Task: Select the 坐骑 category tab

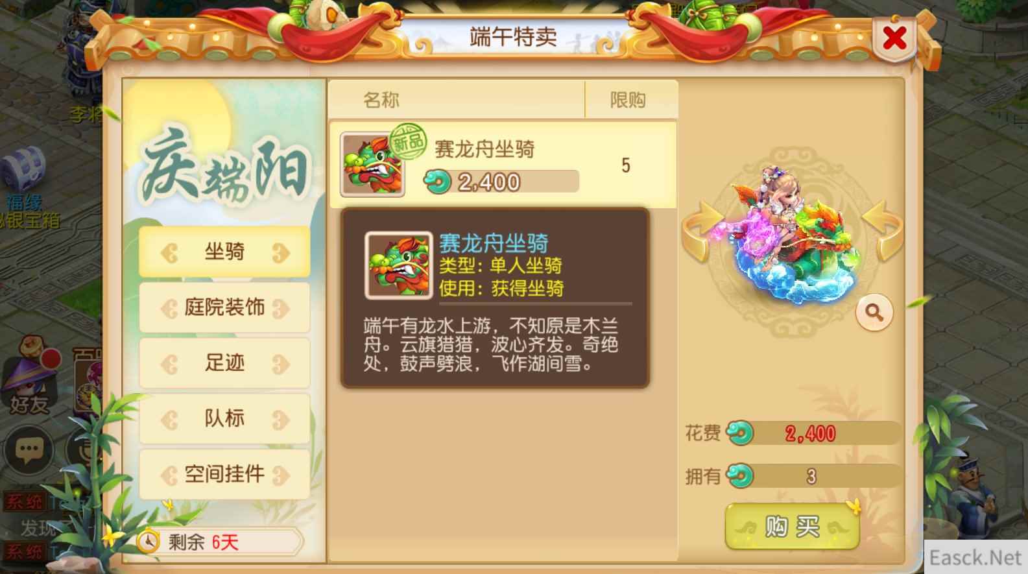Action: coord(224,252)
